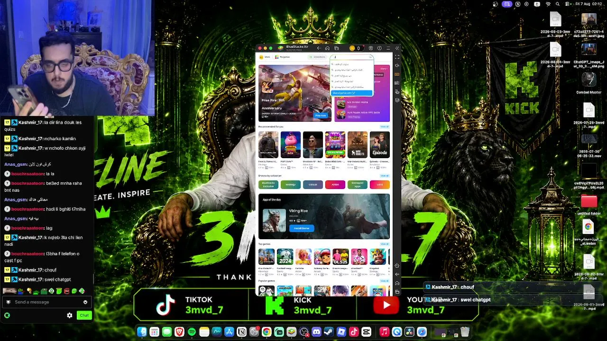The width and height of the screenshot is (607, 341).
Task: Open Discord from the Dock
Action: pos(316,332)
